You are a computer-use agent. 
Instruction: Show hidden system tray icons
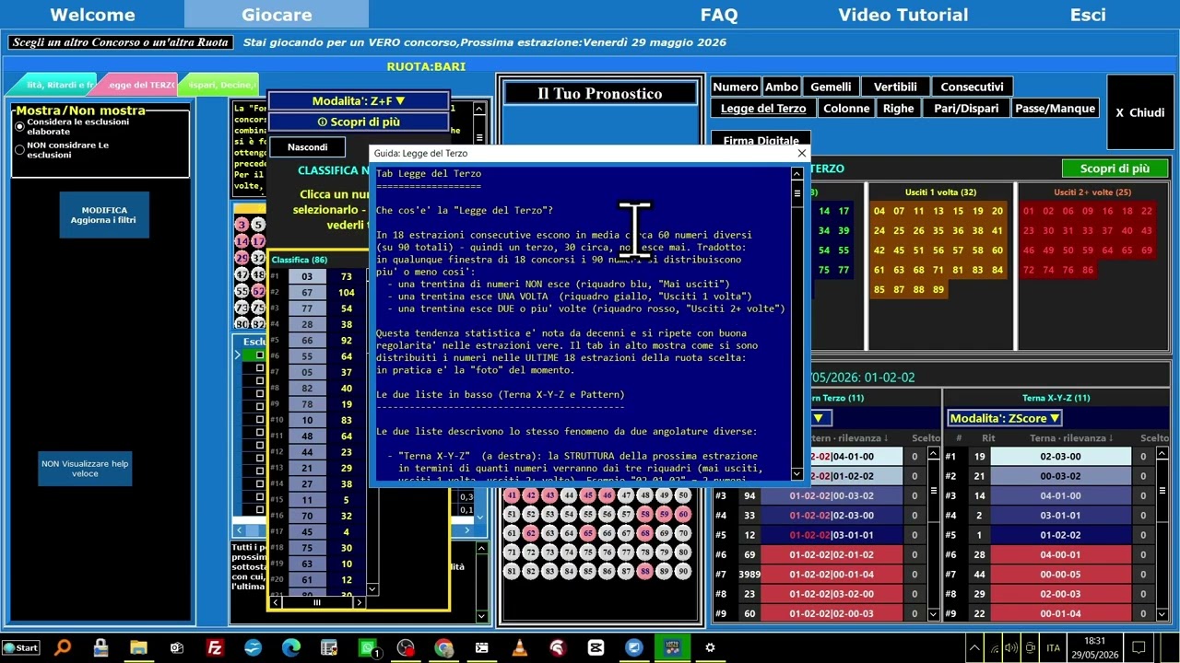pyautogui.click(x=975, y=648)
